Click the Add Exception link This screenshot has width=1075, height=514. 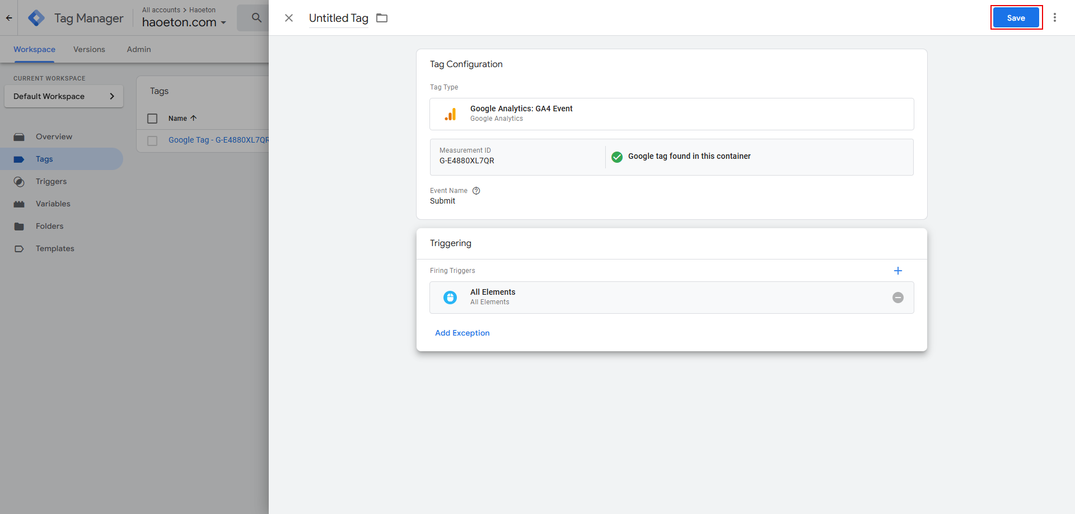pos(462,333)
